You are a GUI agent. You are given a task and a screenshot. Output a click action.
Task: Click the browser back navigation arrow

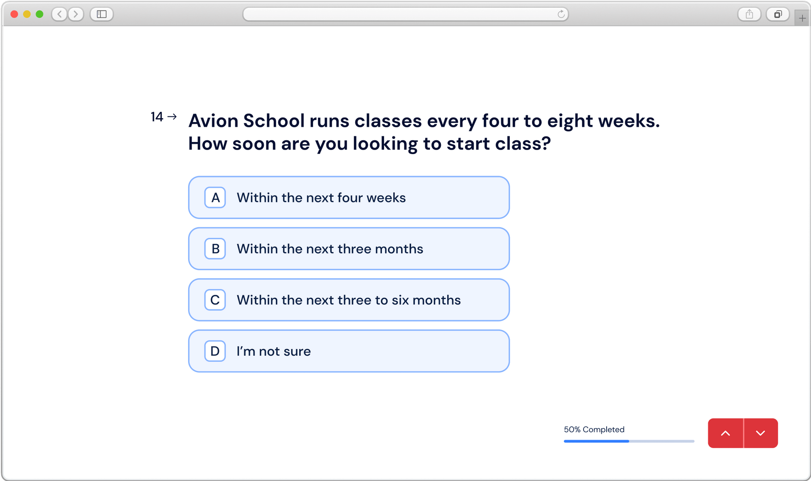coord(59,14)
